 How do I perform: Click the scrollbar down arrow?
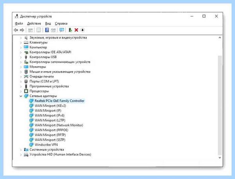tap(220, 158)
